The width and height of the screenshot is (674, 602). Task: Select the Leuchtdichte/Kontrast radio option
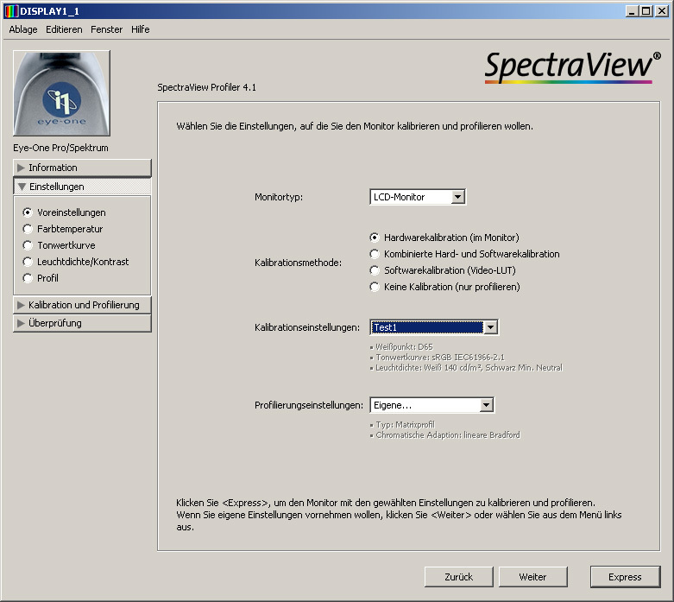tap(76, 262)
